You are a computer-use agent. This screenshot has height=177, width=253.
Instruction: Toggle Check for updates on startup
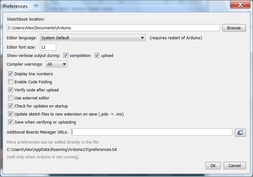pos(11,106)
